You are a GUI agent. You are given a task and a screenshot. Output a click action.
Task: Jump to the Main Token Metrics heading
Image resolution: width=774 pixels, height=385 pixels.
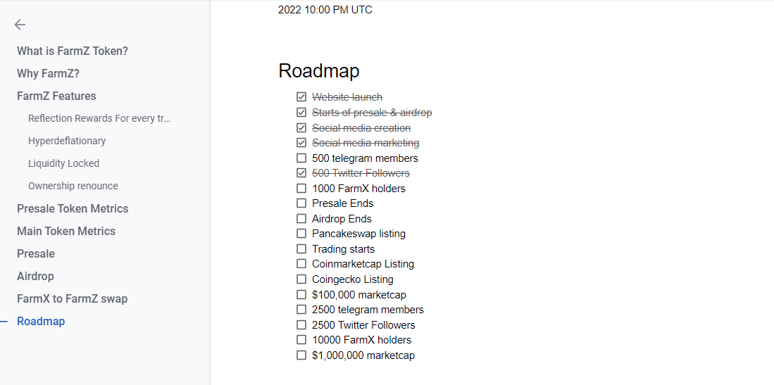(66, 231)
